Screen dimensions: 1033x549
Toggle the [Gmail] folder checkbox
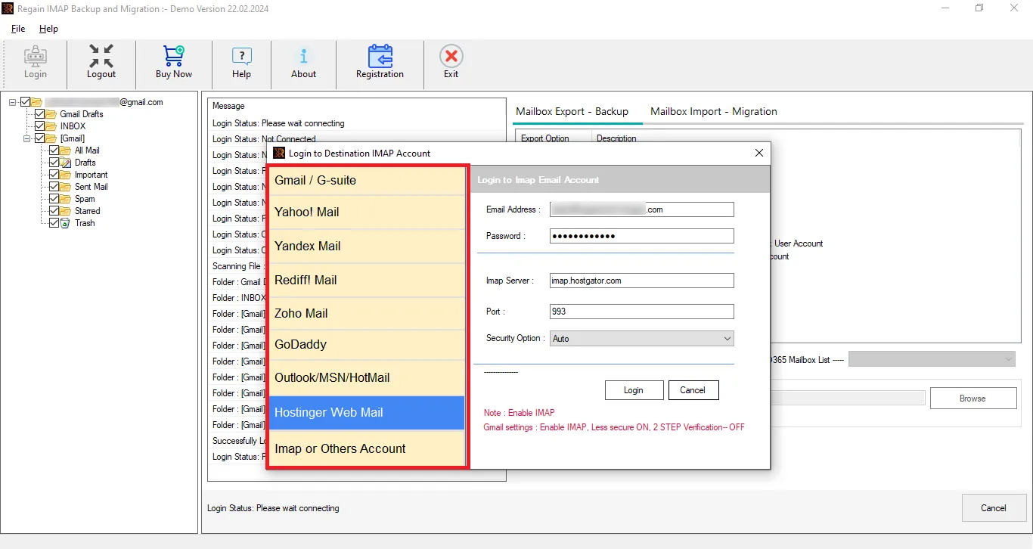[39, 138]
